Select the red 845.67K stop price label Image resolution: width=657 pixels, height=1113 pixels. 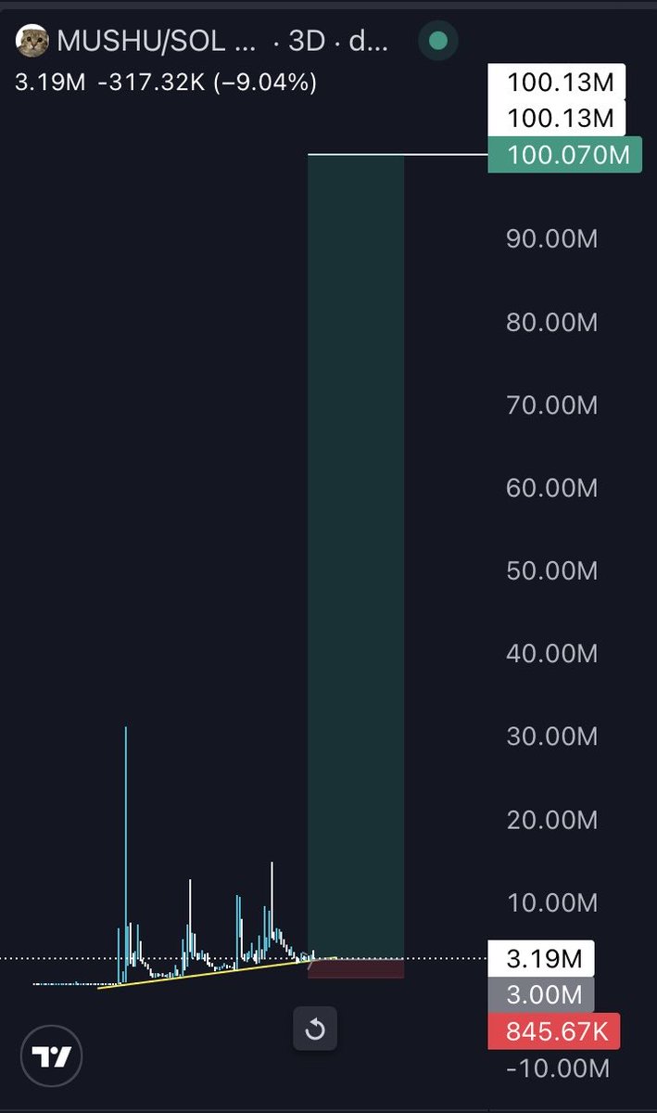click(553, 1031)
